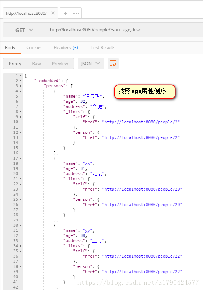Collapse the first person object at line 4

tap(20, 91)
